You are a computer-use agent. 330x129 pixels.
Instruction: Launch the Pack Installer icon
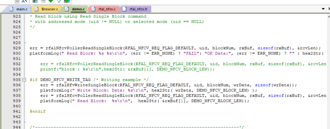click(67, 1)
